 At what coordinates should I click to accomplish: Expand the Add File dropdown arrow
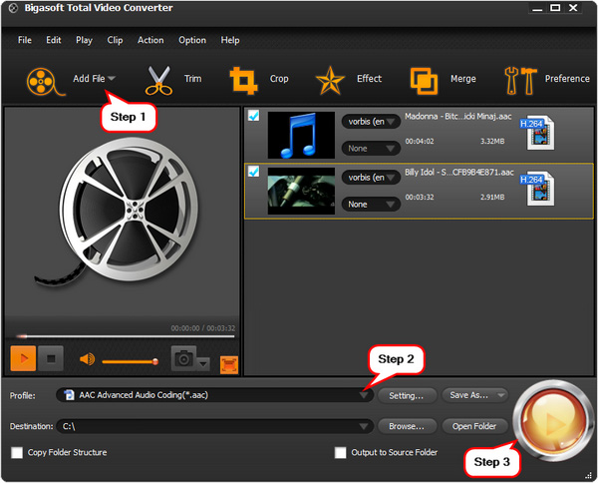click(112, 79)
